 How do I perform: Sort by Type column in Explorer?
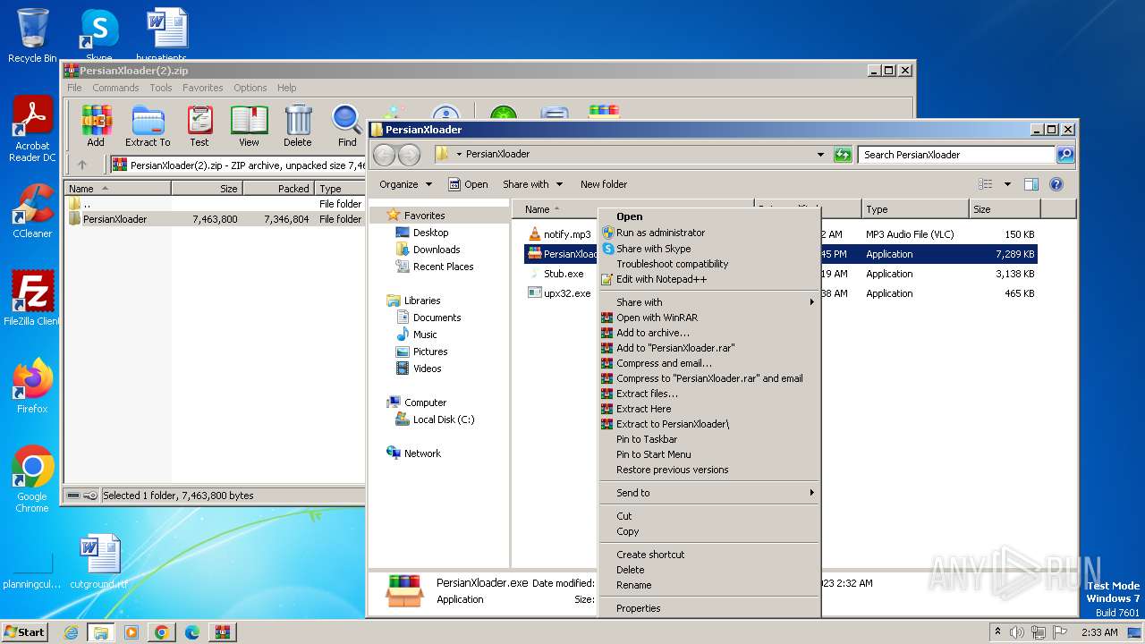tap(915, 209)
